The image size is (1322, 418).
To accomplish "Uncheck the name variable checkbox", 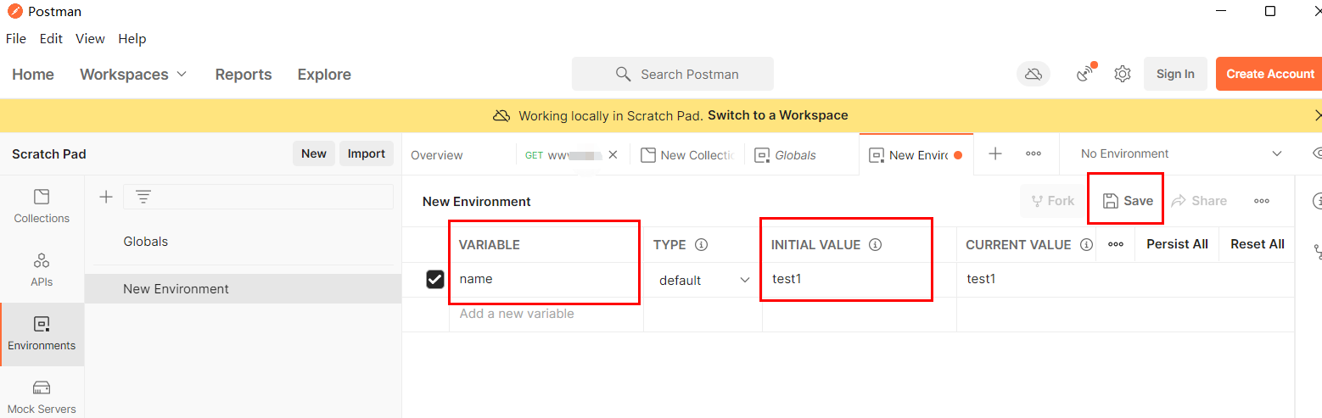I will (x=435, y=279).
